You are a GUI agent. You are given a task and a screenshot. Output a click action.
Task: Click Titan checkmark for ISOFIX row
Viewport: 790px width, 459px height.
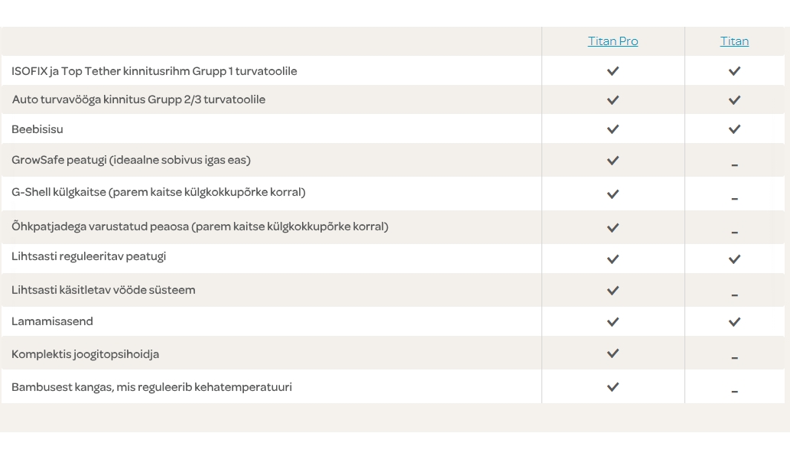tap(735, 71)
